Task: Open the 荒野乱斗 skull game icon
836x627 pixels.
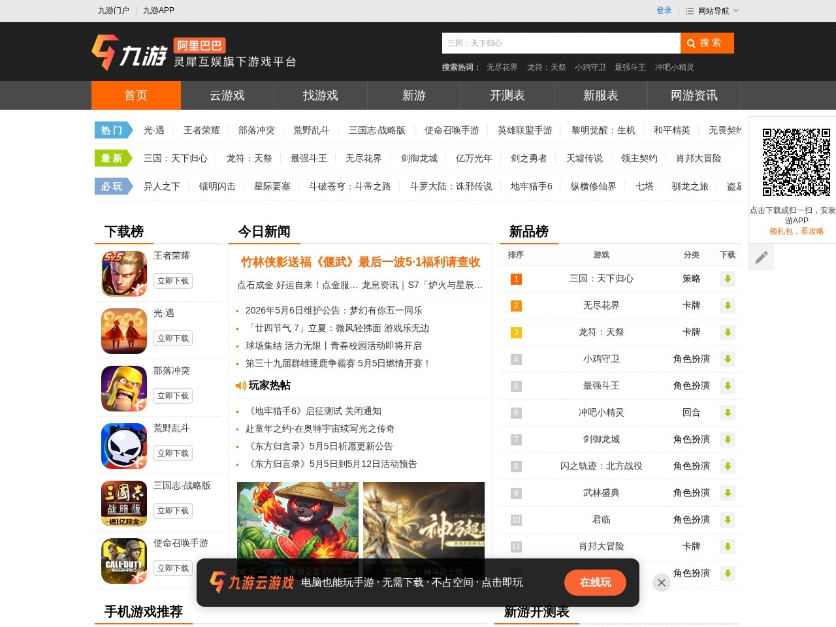Action: click(124, 446)
